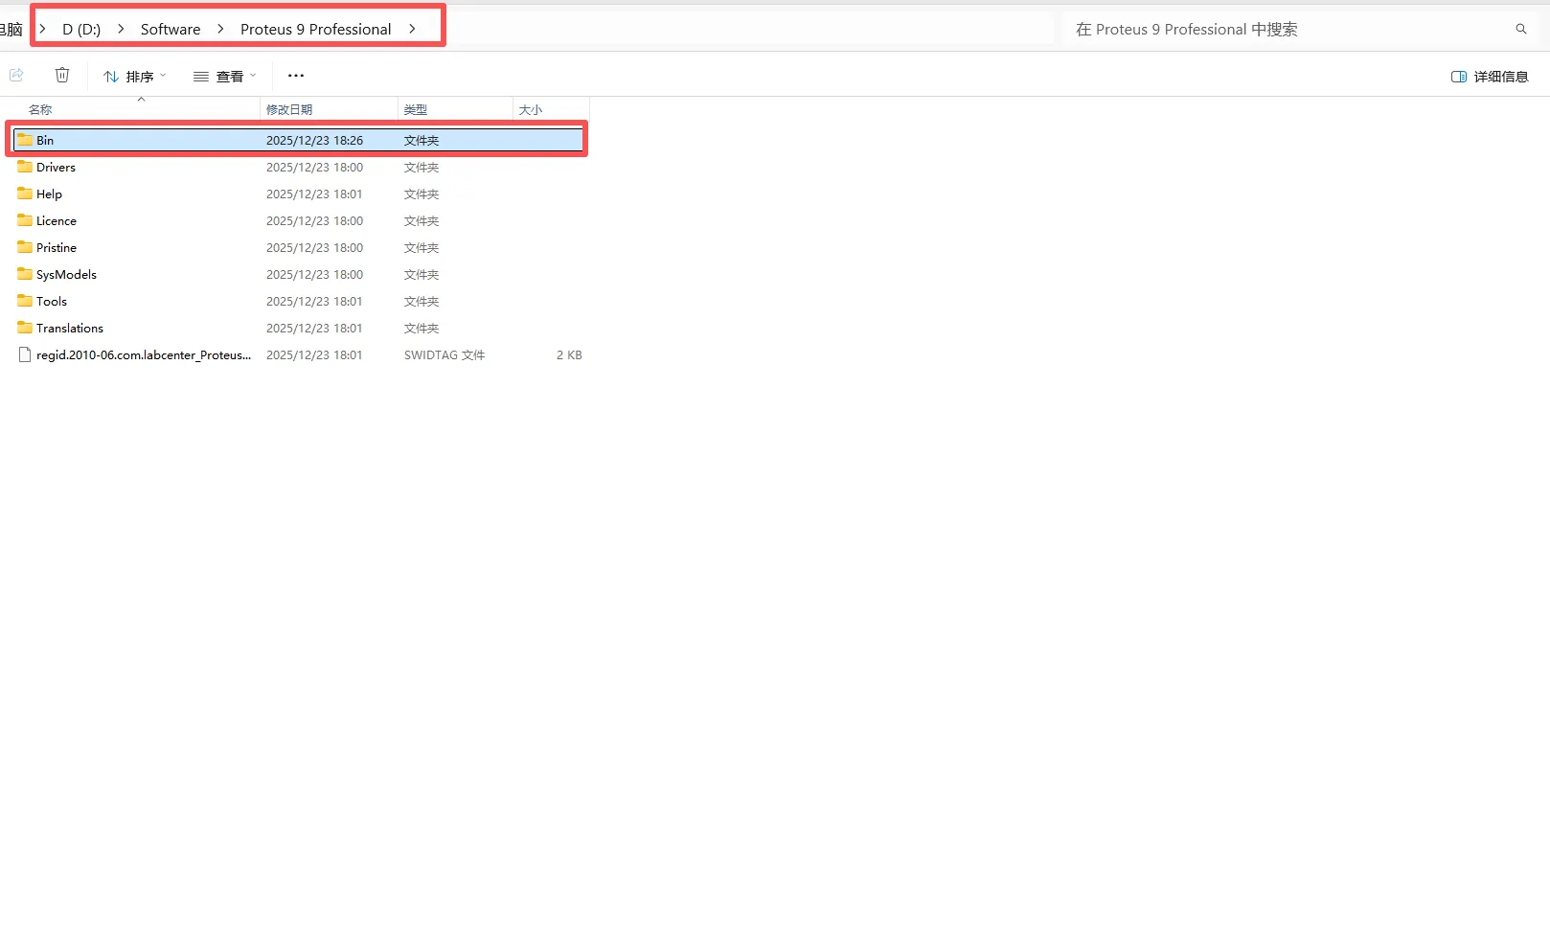Click the Bin folder name

(45, 141)
